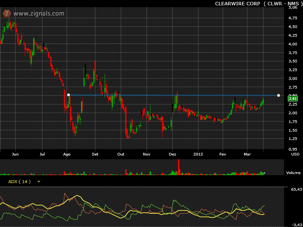Click the Out label on the time axis

pyautogui.click(x=121, y=154)
